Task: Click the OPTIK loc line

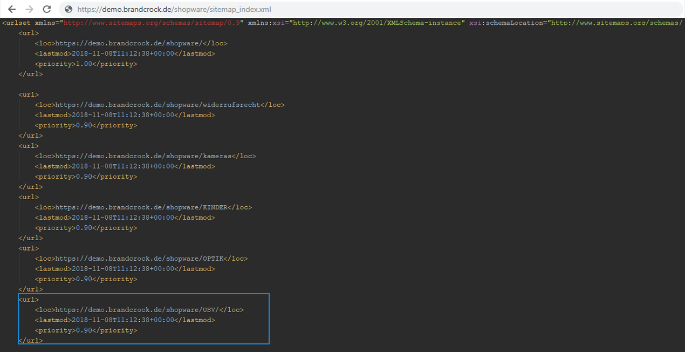Action: point(141,259)
